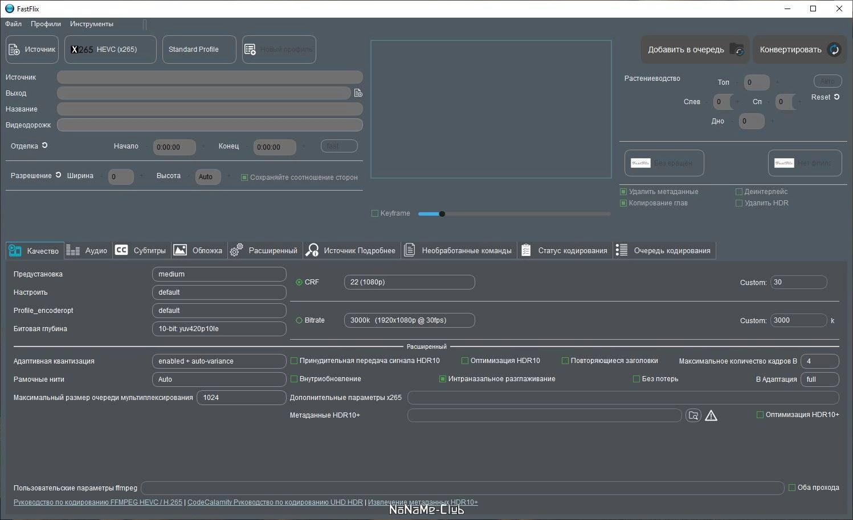Switch to the Субтитры tab

(x=141, y=250)
